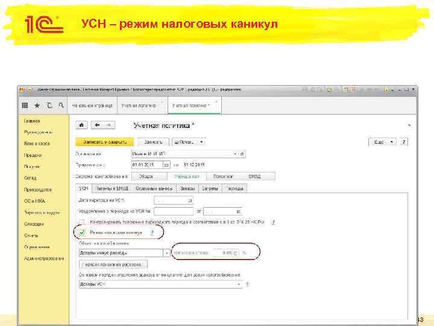The width and height of the screenshot is (434, 326).
Task: Open the Еще dropdown menu
Action: [x=382, y=142]
